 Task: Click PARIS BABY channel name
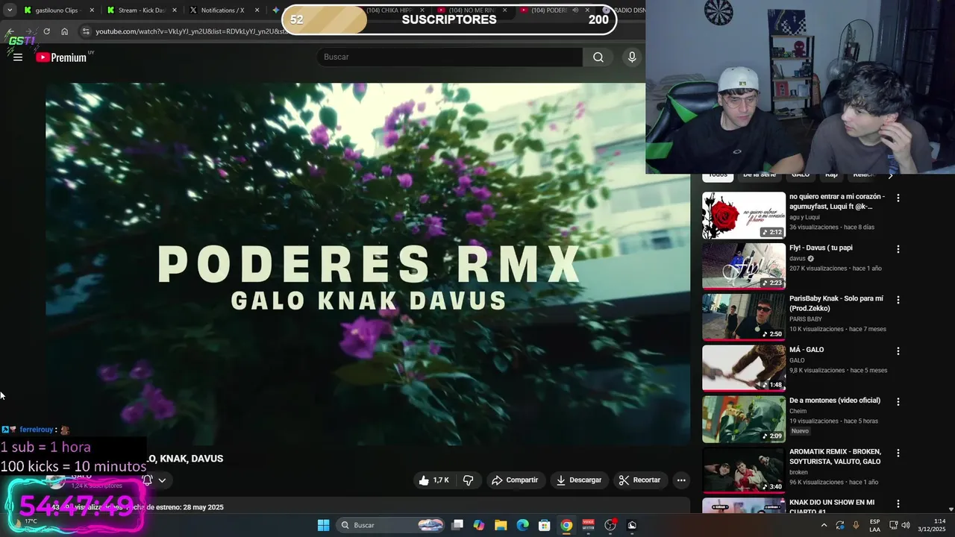(x=806, y=319)
